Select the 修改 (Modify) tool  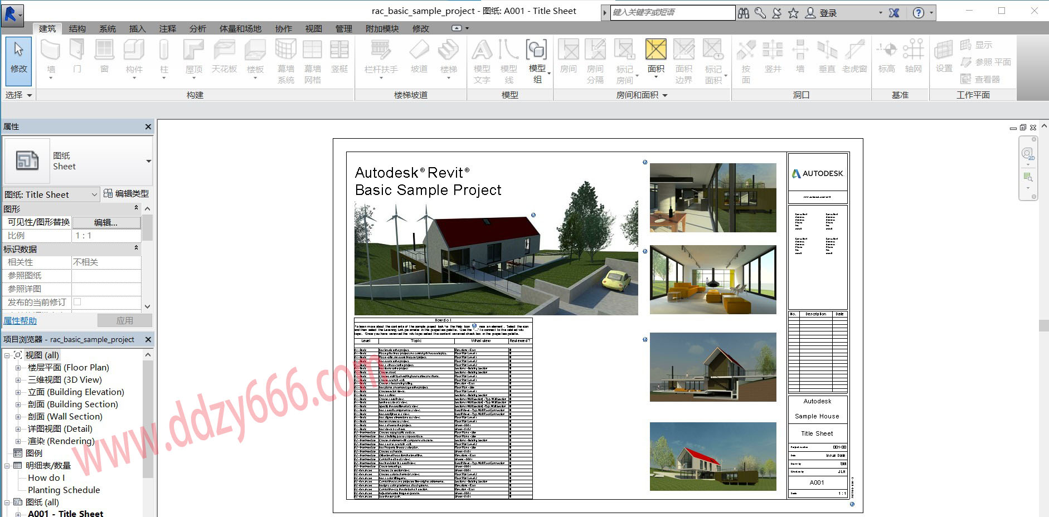tap(19, 61)
